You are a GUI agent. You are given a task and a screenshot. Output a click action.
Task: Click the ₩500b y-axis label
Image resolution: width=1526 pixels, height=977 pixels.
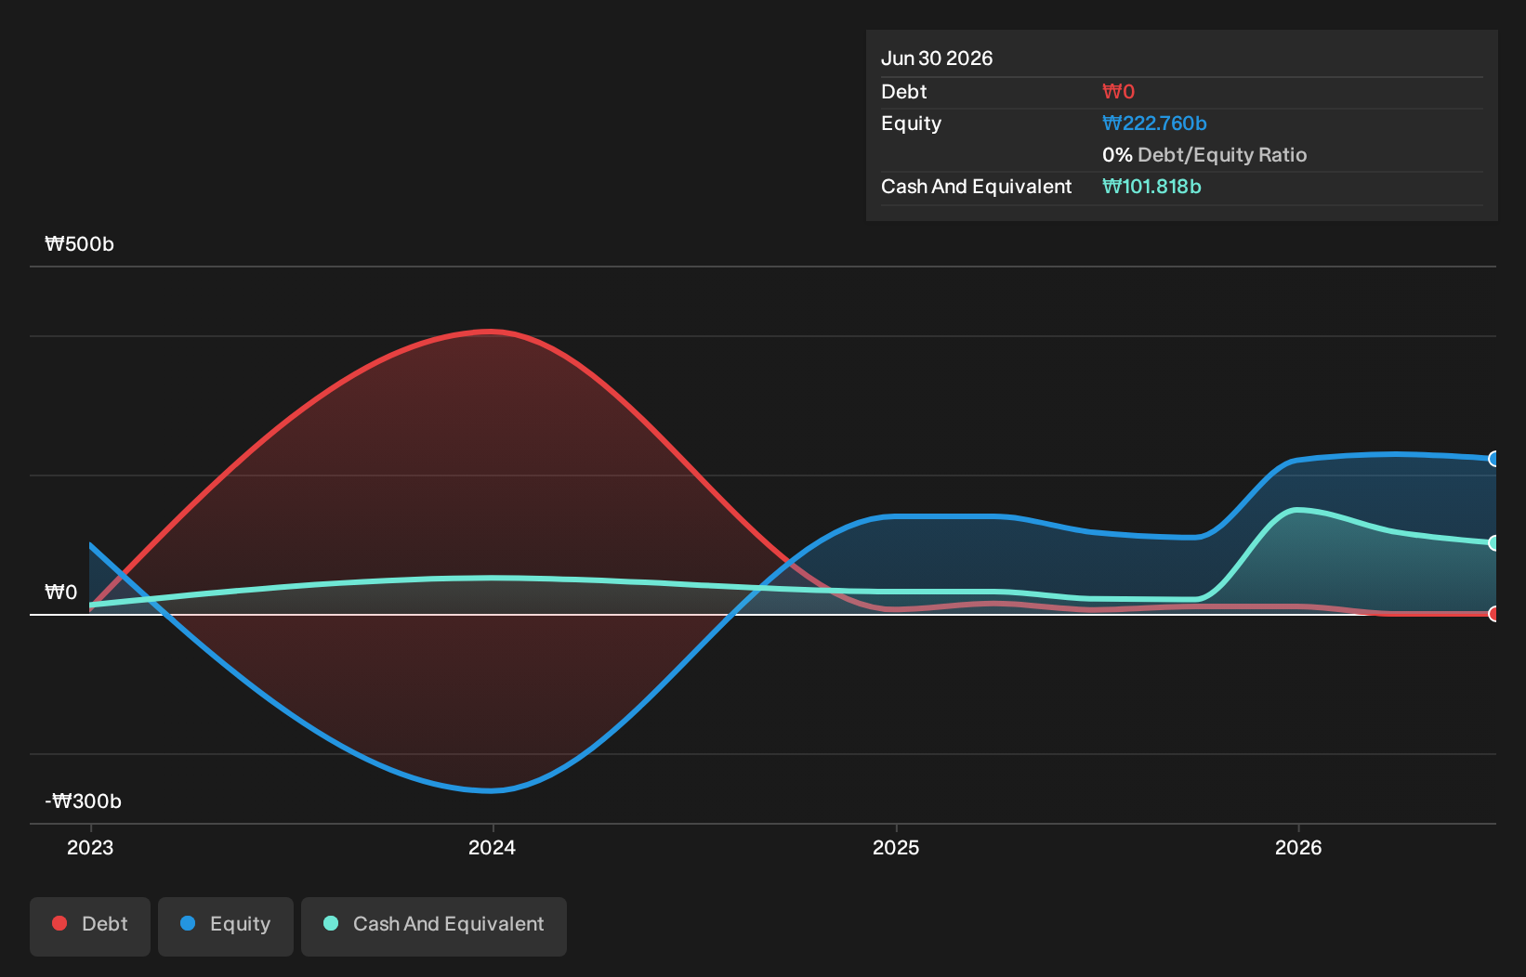click(80, 244)
